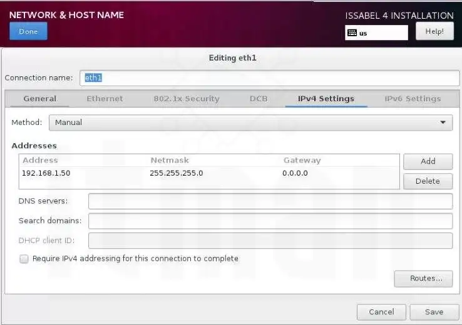Switch to the DCB tab

click(x=259, y=99)
